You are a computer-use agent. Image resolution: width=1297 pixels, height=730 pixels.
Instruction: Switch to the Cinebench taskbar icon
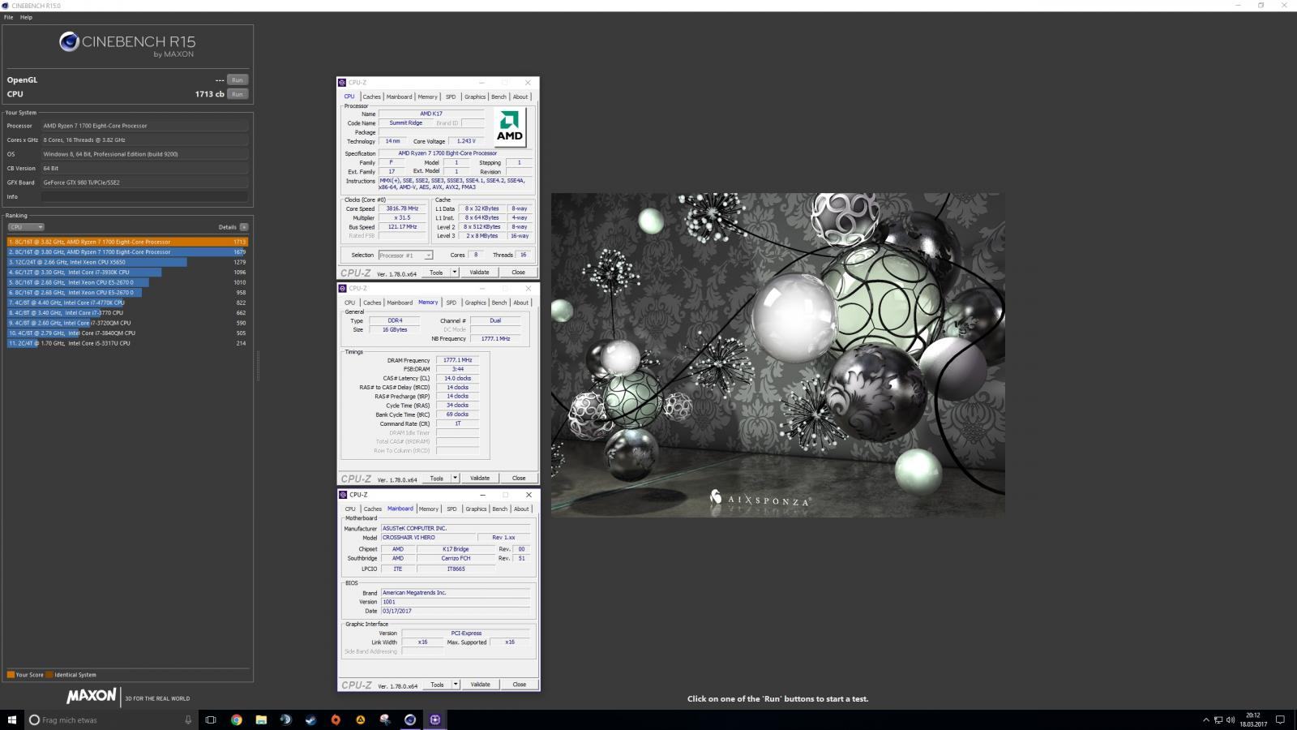(410, 719)
